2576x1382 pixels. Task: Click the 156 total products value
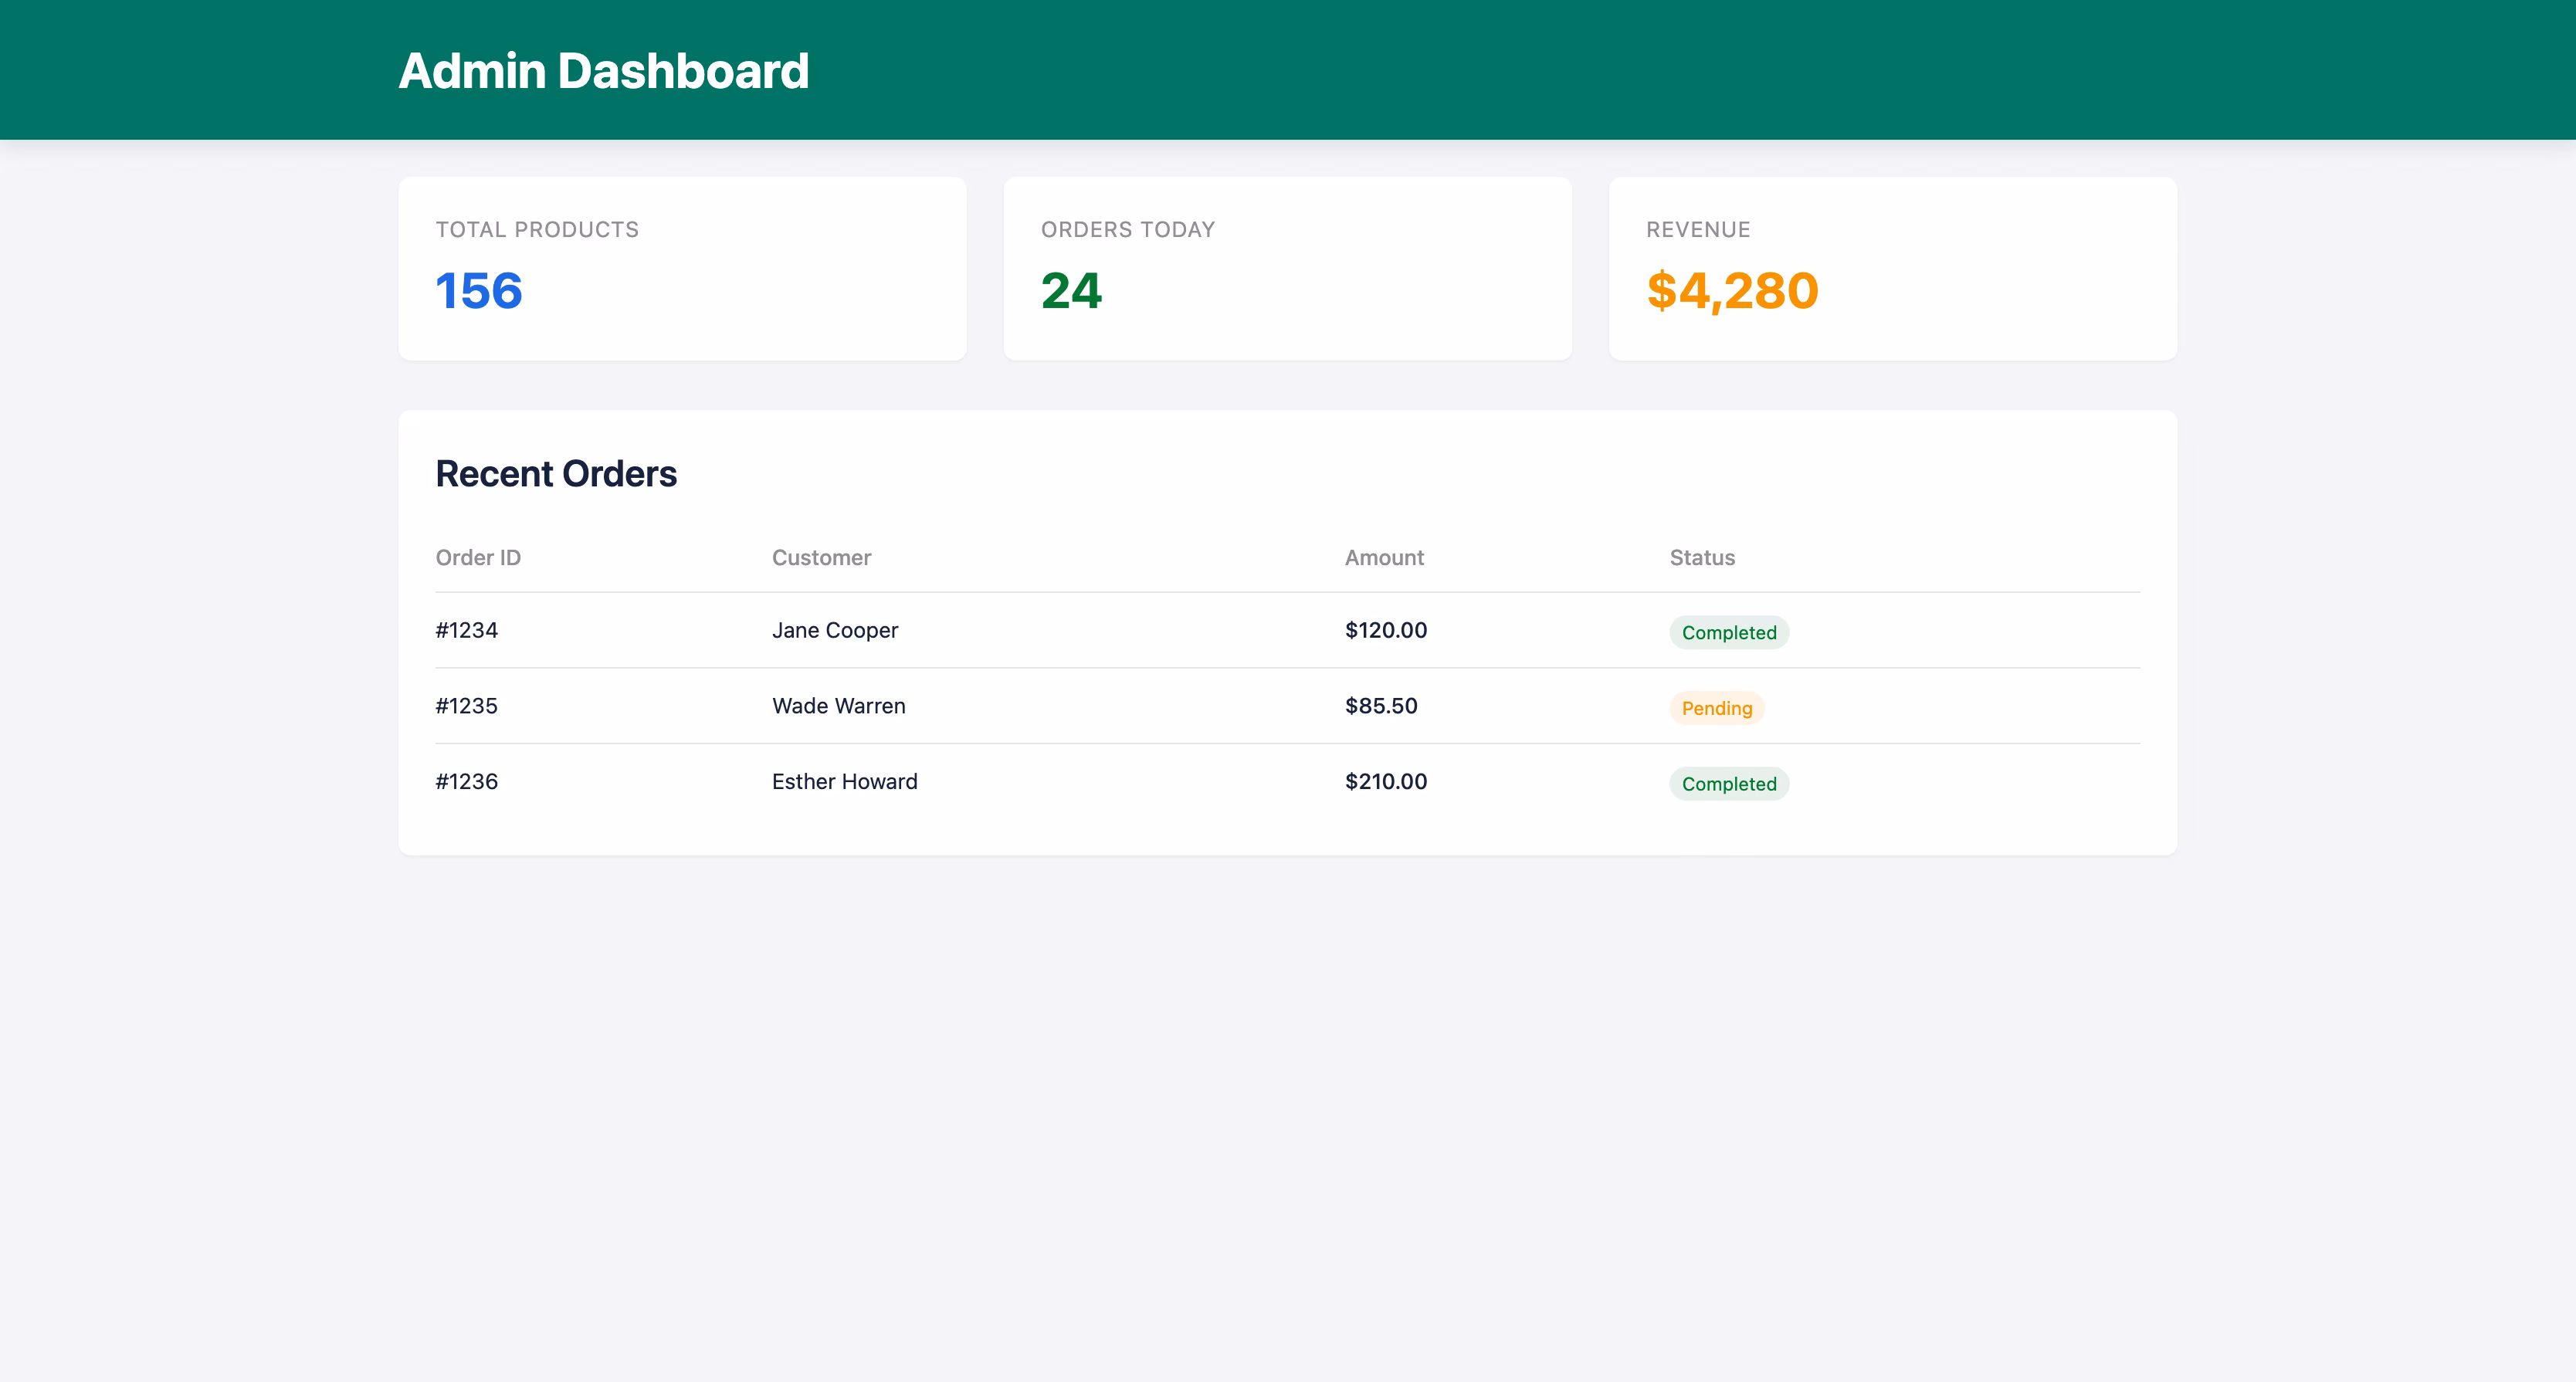tap(478, 291)
